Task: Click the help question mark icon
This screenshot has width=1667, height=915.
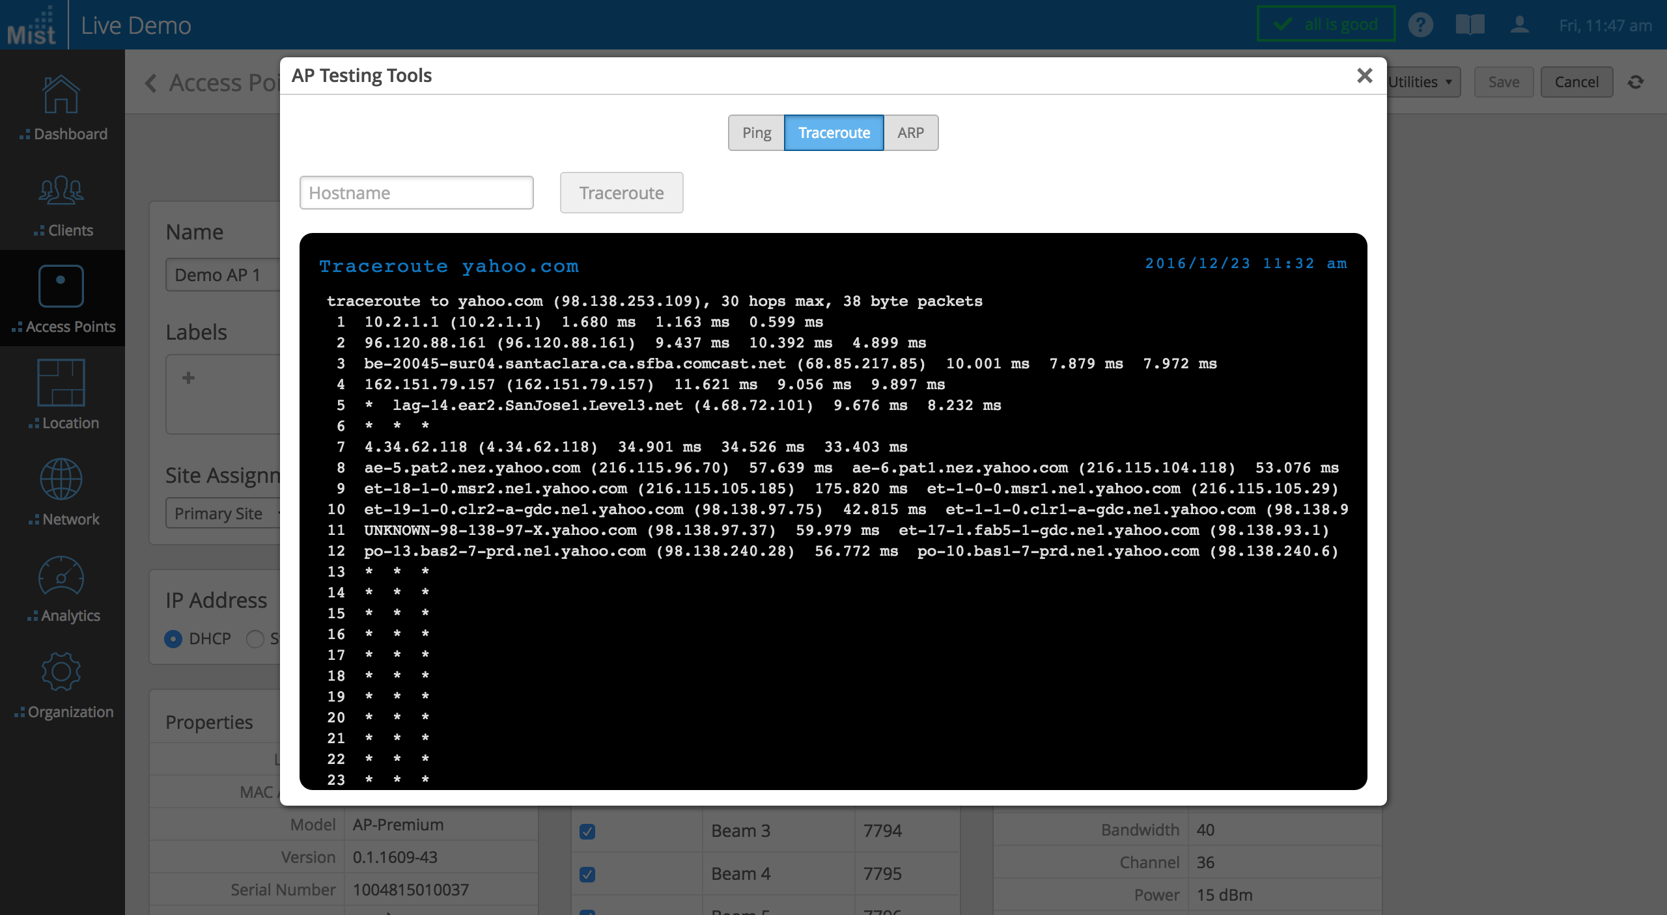Action: [x=1420, y=25]
